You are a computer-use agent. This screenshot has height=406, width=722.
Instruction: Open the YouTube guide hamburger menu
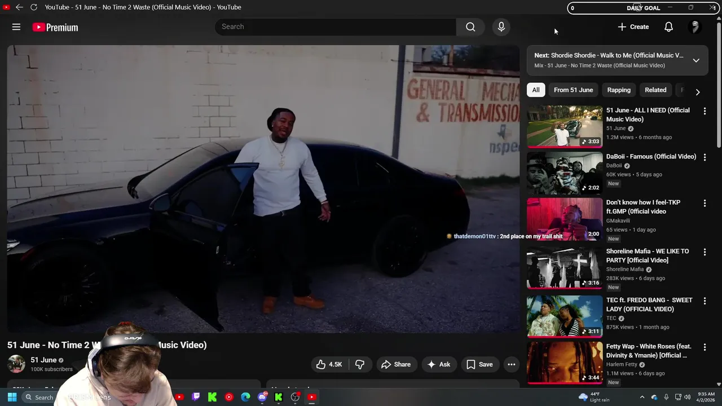click(x=16, y=27)
